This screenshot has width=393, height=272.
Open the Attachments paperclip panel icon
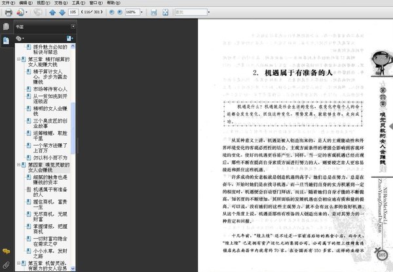[6, 265]
